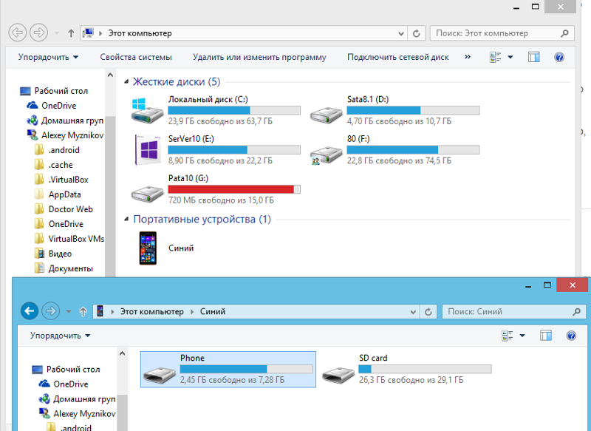The height and width of the screenshot is (431, 591).
Task: Select the SD card storage icon
Action: pos(338,374)
